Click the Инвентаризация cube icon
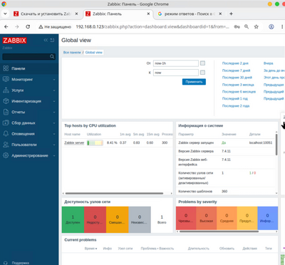285x265 pixels. coord(6,101)
